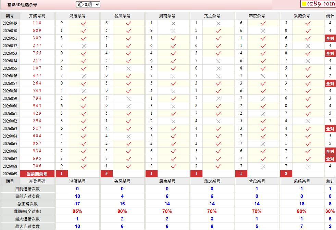Click the 采薇杀号 cross mark in row 2026068

pos(308,166)
